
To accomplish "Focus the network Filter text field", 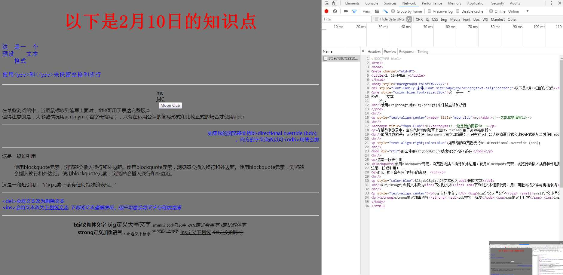I will tap(347, 19).
